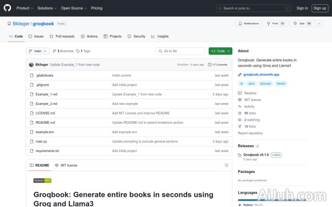Open the Notifications bell button

tap(249, 23)
